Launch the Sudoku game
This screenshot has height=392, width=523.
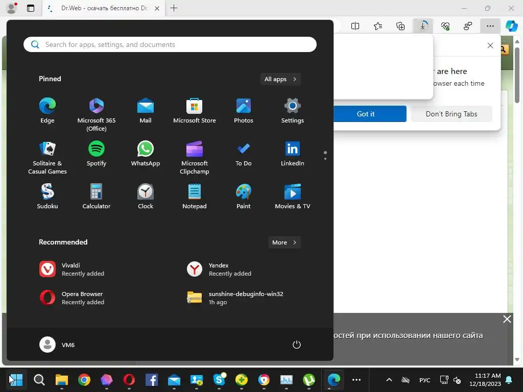pos(47,197)
